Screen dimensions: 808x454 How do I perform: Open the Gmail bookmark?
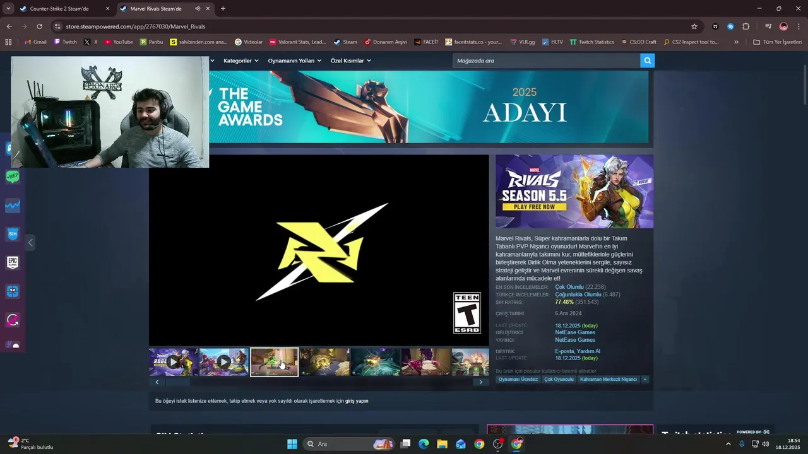tap(35, 42)
